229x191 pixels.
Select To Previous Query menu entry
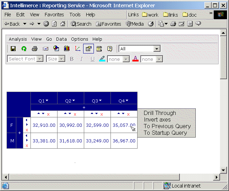point(167,126)
